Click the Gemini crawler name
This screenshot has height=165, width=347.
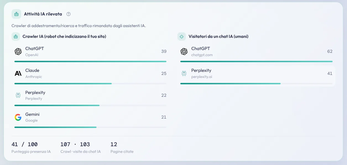(32, 114)
